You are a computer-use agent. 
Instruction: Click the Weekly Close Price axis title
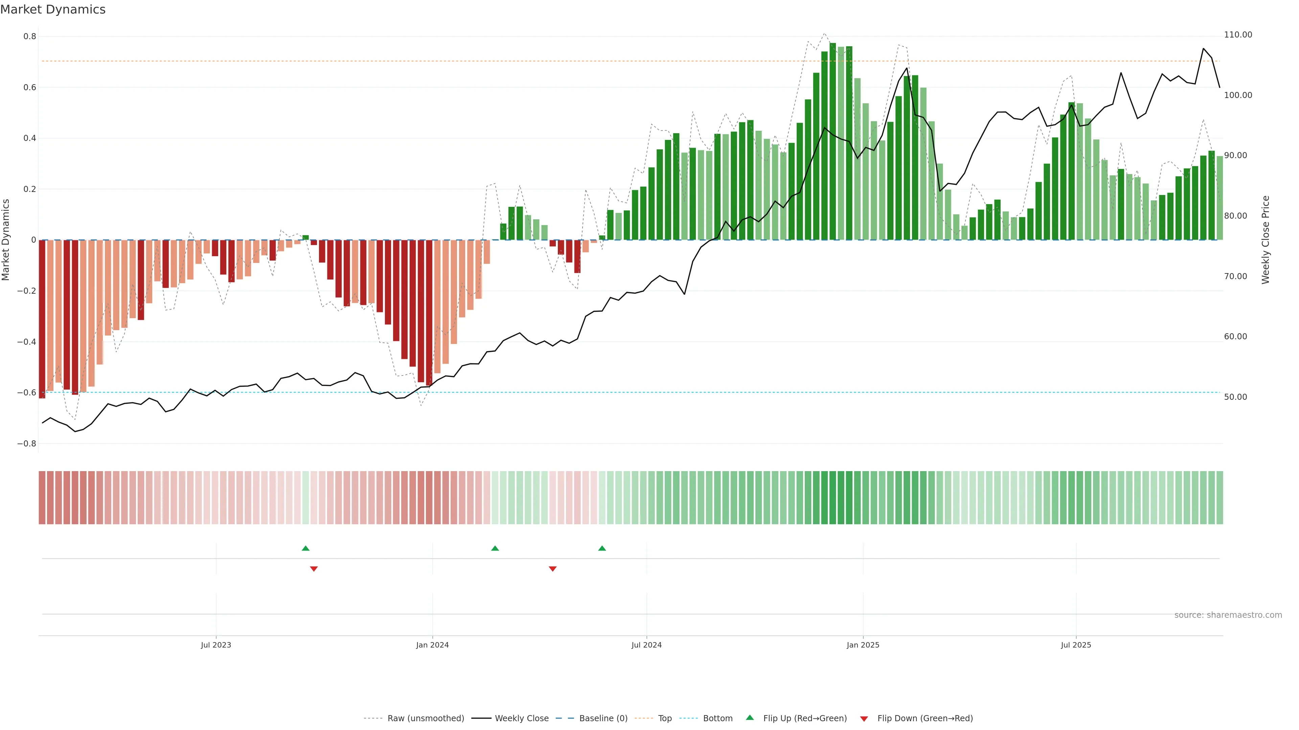pyautogui.click(x=1265, y=240)
